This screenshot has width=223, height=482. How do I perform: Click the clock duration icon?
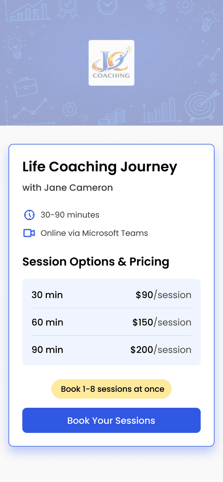click(x=29, y=215)
